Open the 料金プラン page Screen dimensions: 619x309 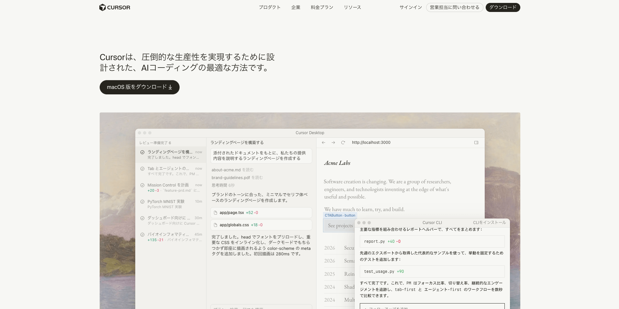322,7
